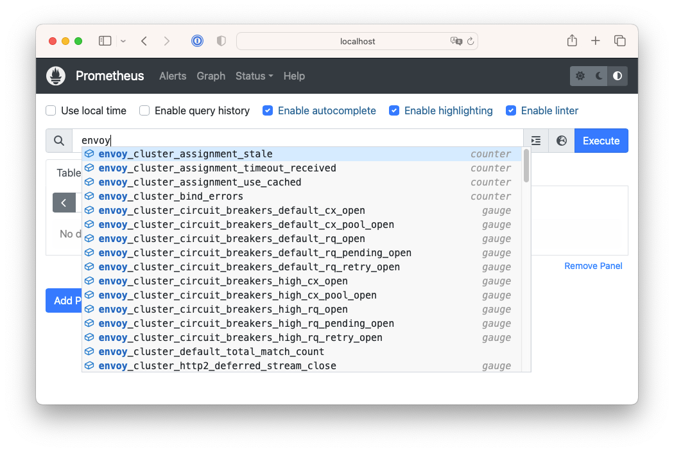Image resolution: width=674 pixels, height=452 pixels.
Task: Click cube icon beside envoy_cluster_assignment_stale
Action: coord(89,153)
